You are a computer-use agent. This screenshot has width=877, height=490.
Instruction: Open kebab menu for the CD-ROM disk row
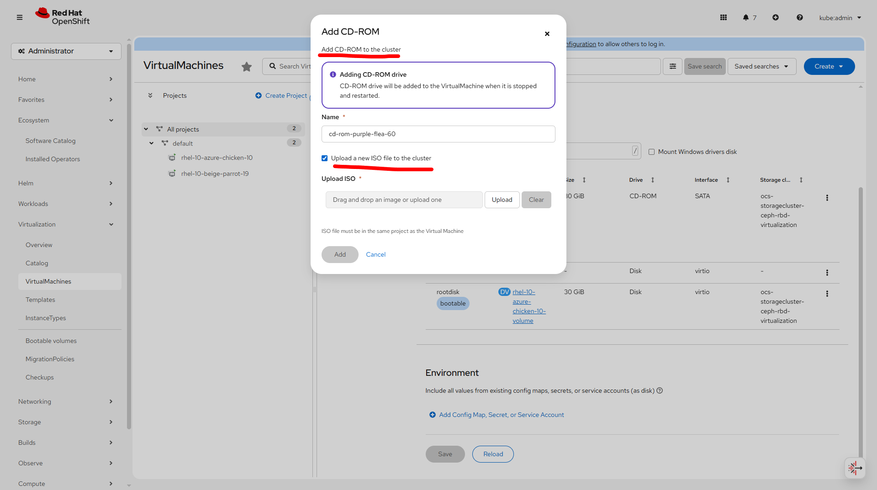pos(827,198)
